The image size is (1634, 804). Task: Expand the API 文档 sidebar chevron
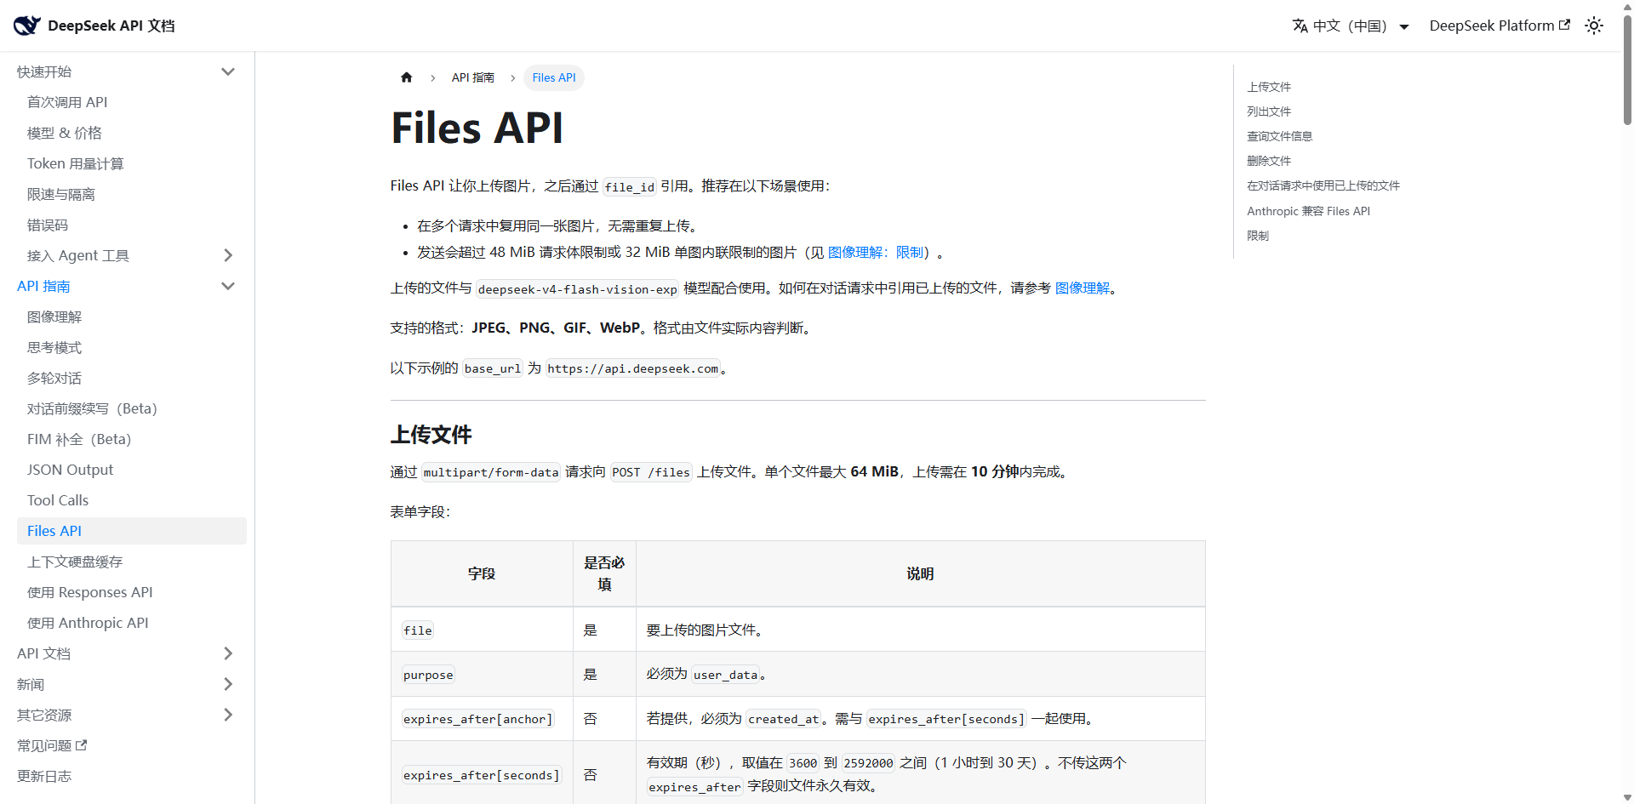(228, 653)
